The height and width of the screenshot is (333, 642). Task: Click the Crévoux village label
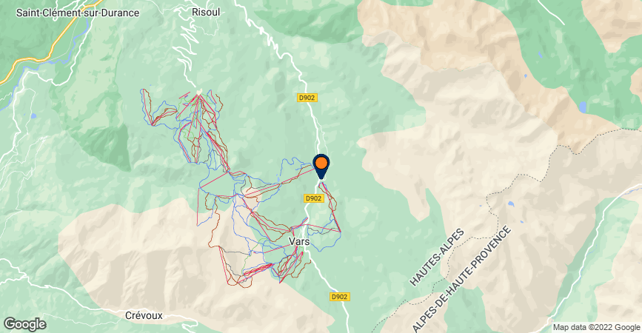(144, 315)
